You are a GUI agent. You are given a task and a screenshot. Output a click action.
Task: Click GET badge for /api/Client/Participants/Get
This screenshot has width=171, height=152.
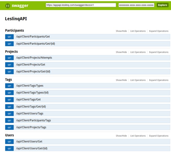(9, 37)
